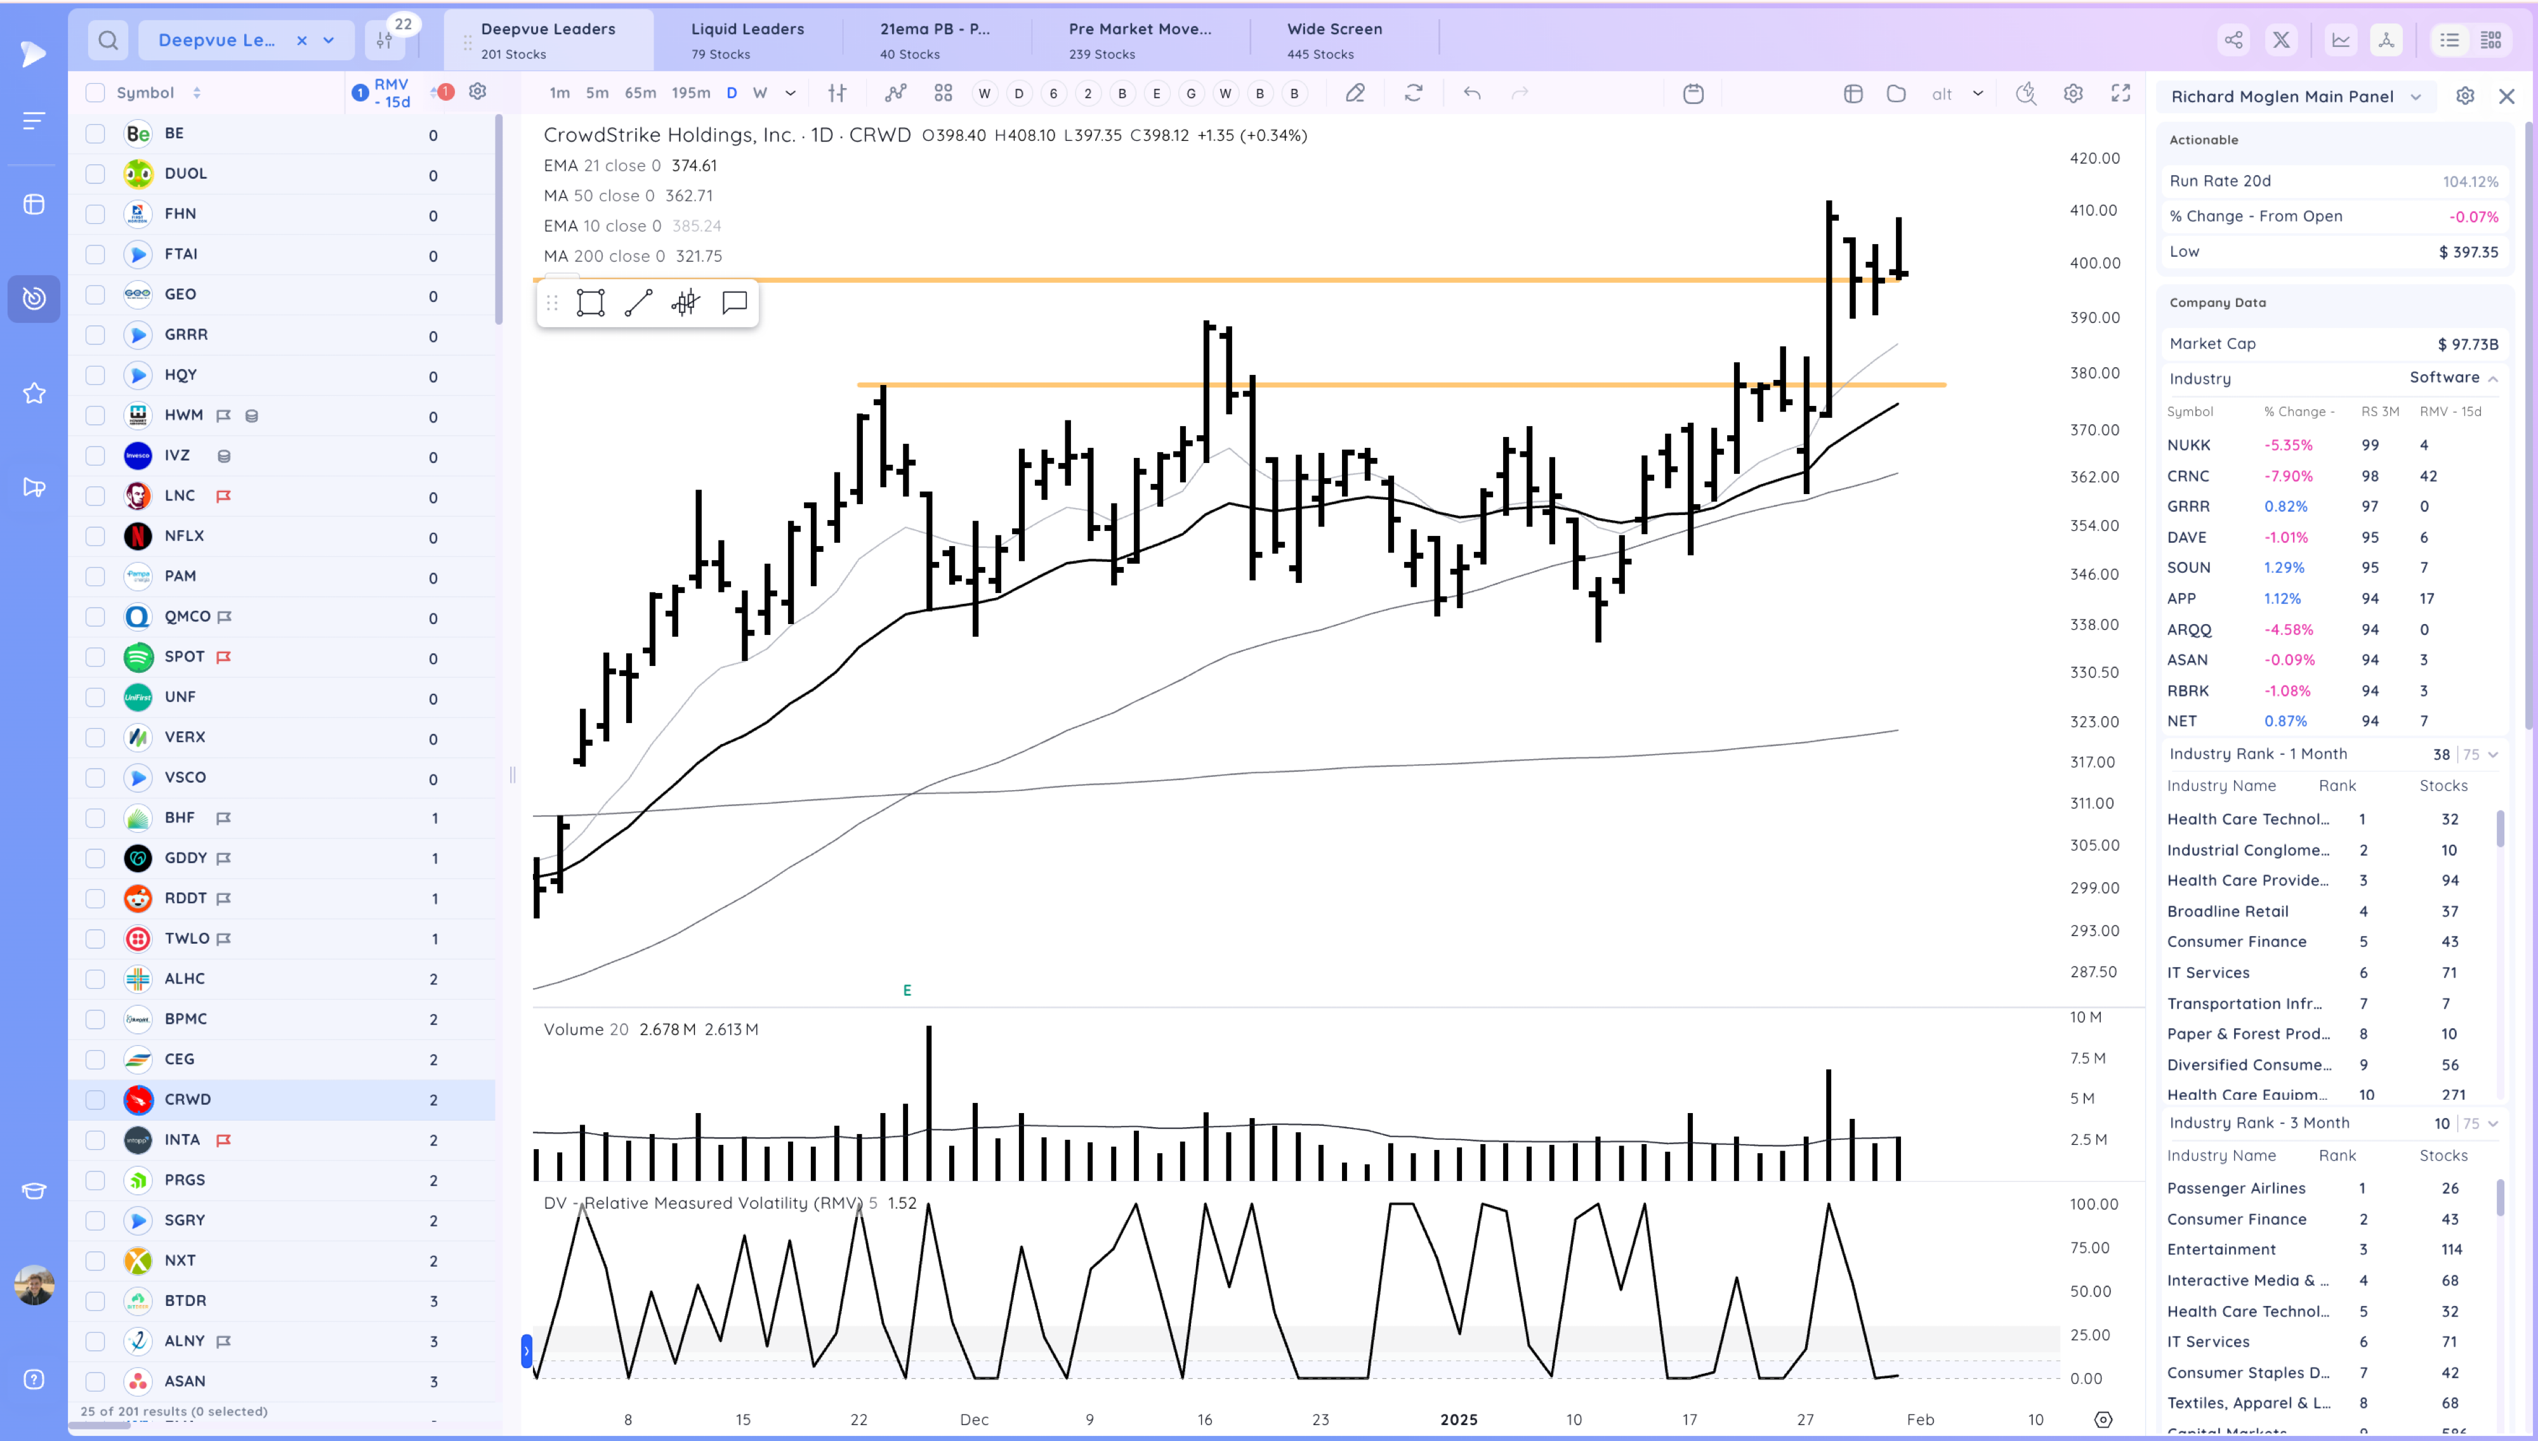Screen dimensions: 2538x1441
Task: Collapse the Industry Software expander
Action: pos(2492,378)
